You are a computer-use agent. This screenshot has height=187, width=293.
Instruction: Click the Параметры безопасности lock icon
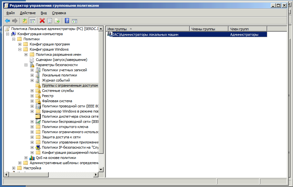[x=32, y=65]
